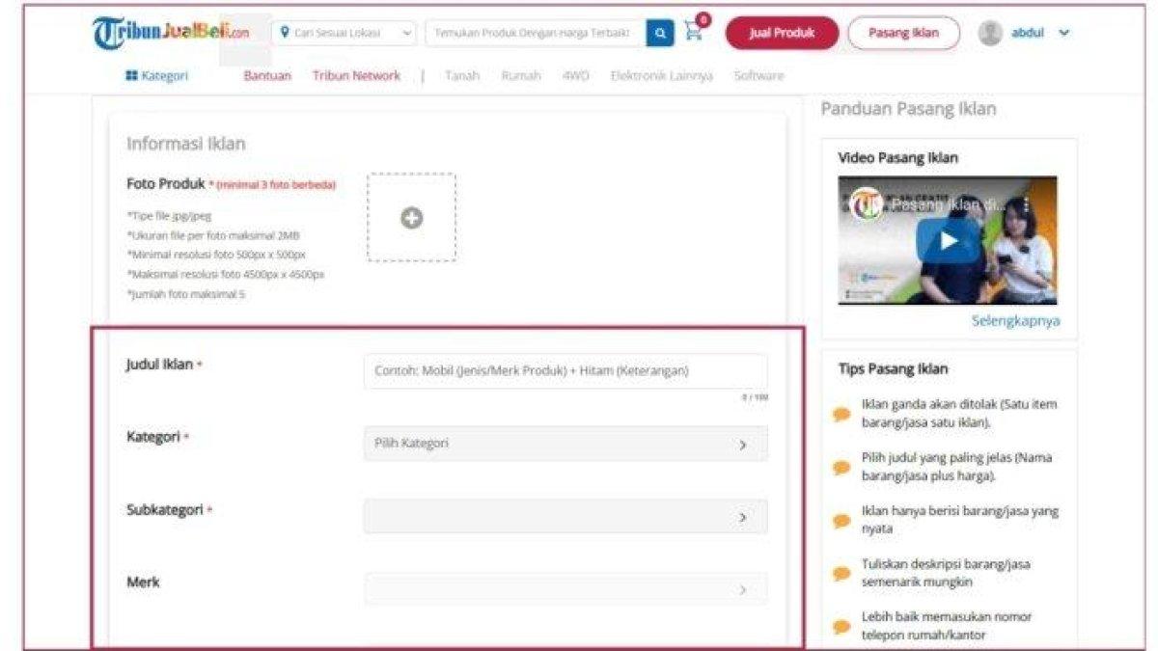Open the shopping cart

pos(692,32)
